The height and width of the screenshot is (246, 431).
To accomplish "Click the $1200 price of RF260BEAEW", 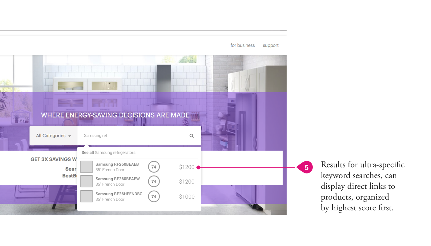I will [x=187, y=181].
